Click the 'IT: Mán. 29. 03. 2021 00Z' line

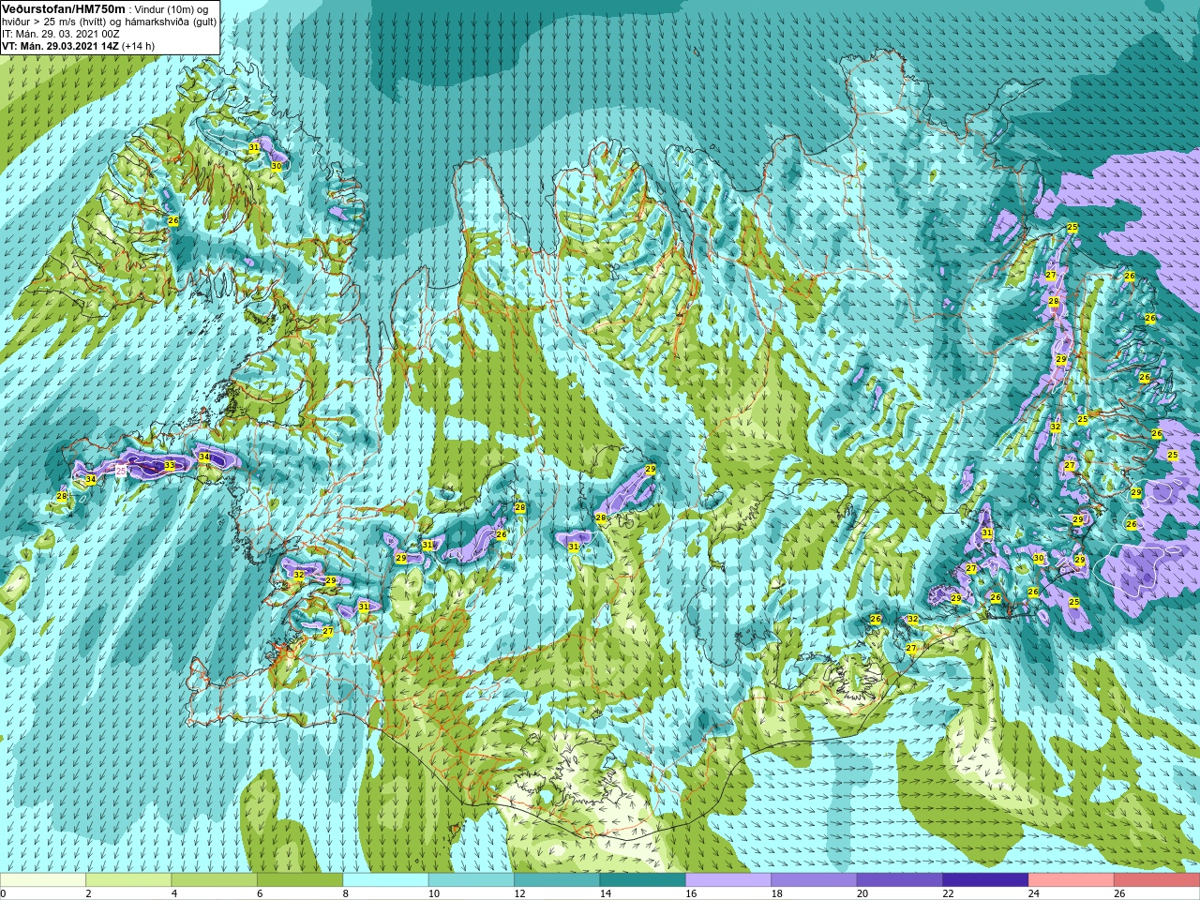click(x=61, y=34)
